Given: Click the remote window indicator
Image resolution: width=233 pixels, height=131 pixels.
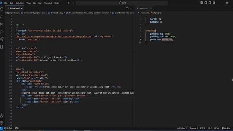Looking at the screenshot, I should tap(1, 128).
